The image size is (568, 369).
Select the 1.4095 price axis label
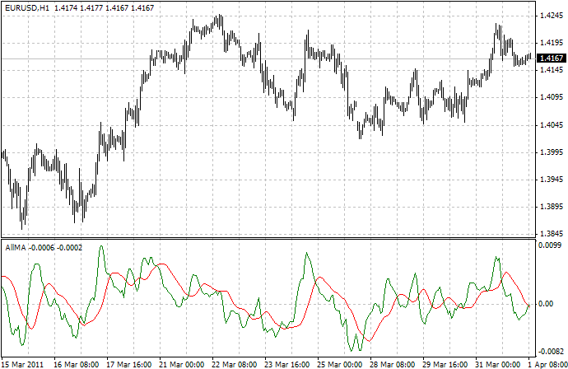coord(550,98)
